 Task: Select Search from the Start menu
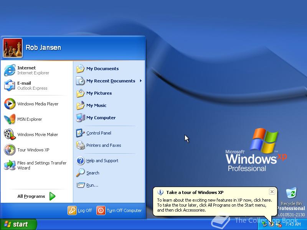click(109, 173)
